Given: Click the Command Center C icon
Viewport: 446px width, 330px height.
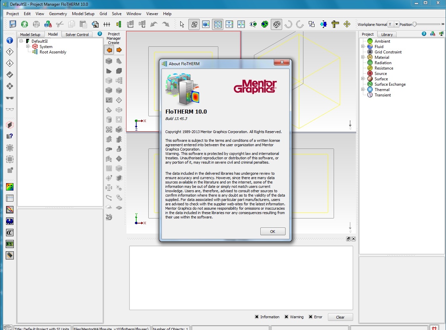Looking at the screenshot, I should [10, 233].
